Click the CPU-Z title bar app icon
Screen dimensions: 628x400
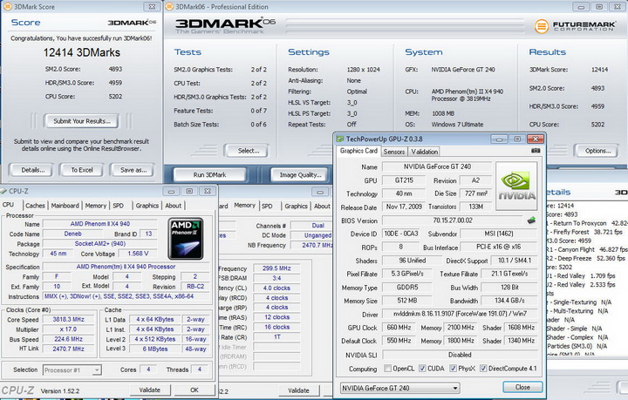pyautogui.click(x=3, y=191)
